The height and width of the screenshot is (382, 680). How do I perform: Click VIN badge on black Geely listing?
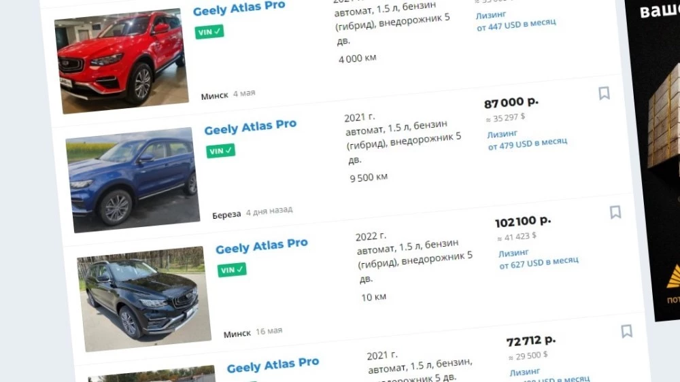tap(232, 270)
